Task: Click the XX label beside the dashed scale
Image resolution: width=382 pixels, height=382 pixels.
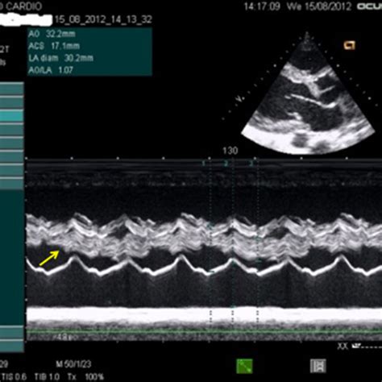Action: click(343, 346)
